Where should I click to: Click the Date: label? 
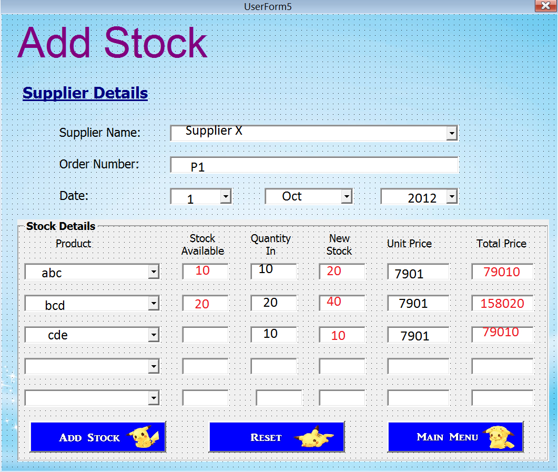pos(73,195)
